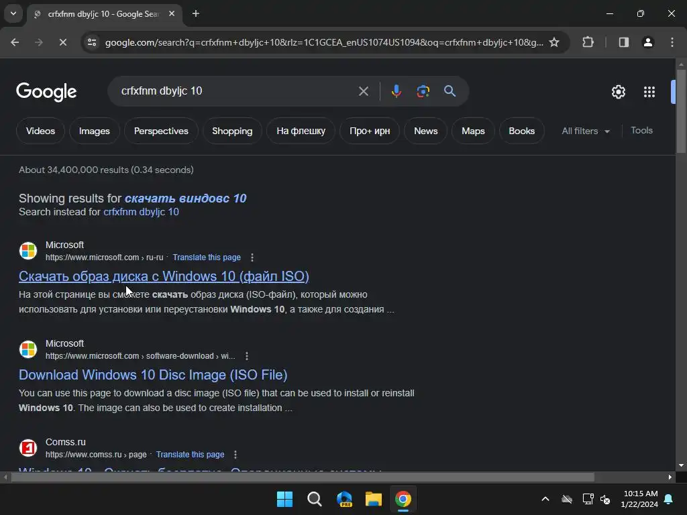The image size is (687, 515).
Task: Open File Explorer from taskbar
Action: point(374,499)
